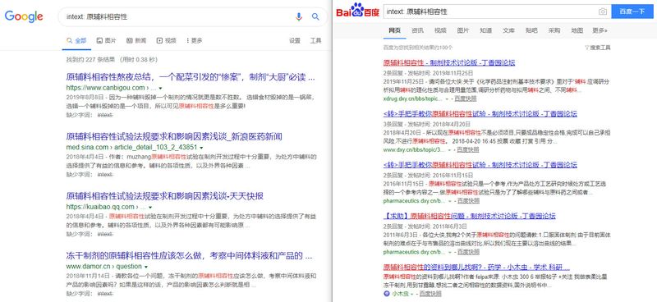Screen dimensions: 657x302
Task: Click Google's voice search microphone icon
Action: tap(299, 16)
